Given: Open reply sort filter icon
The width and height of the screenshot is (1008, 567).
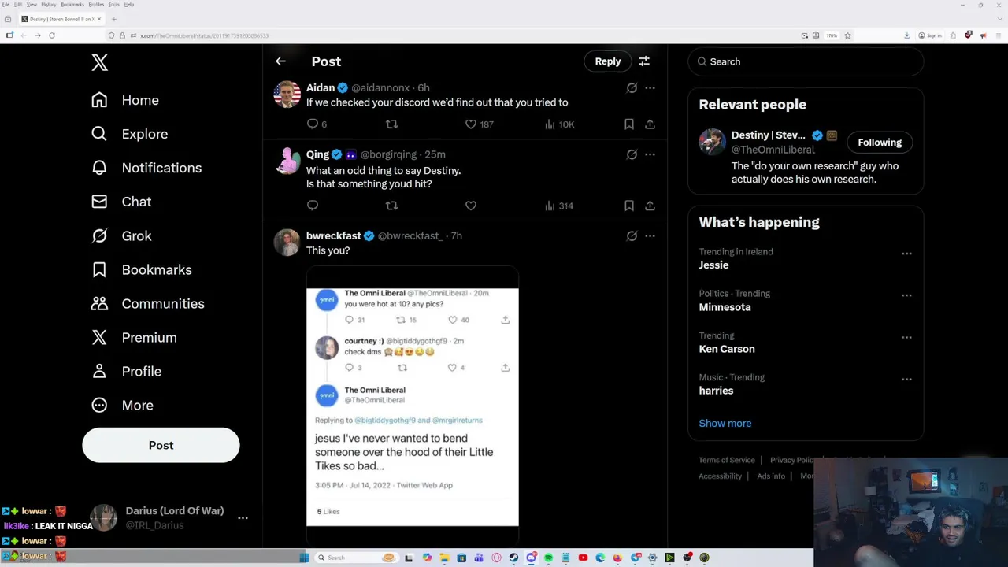Looking at the screenshot, I should [644, 61].
